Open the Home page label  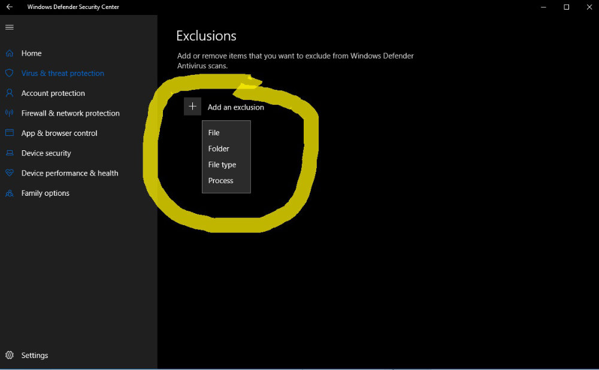click(31, 53)
